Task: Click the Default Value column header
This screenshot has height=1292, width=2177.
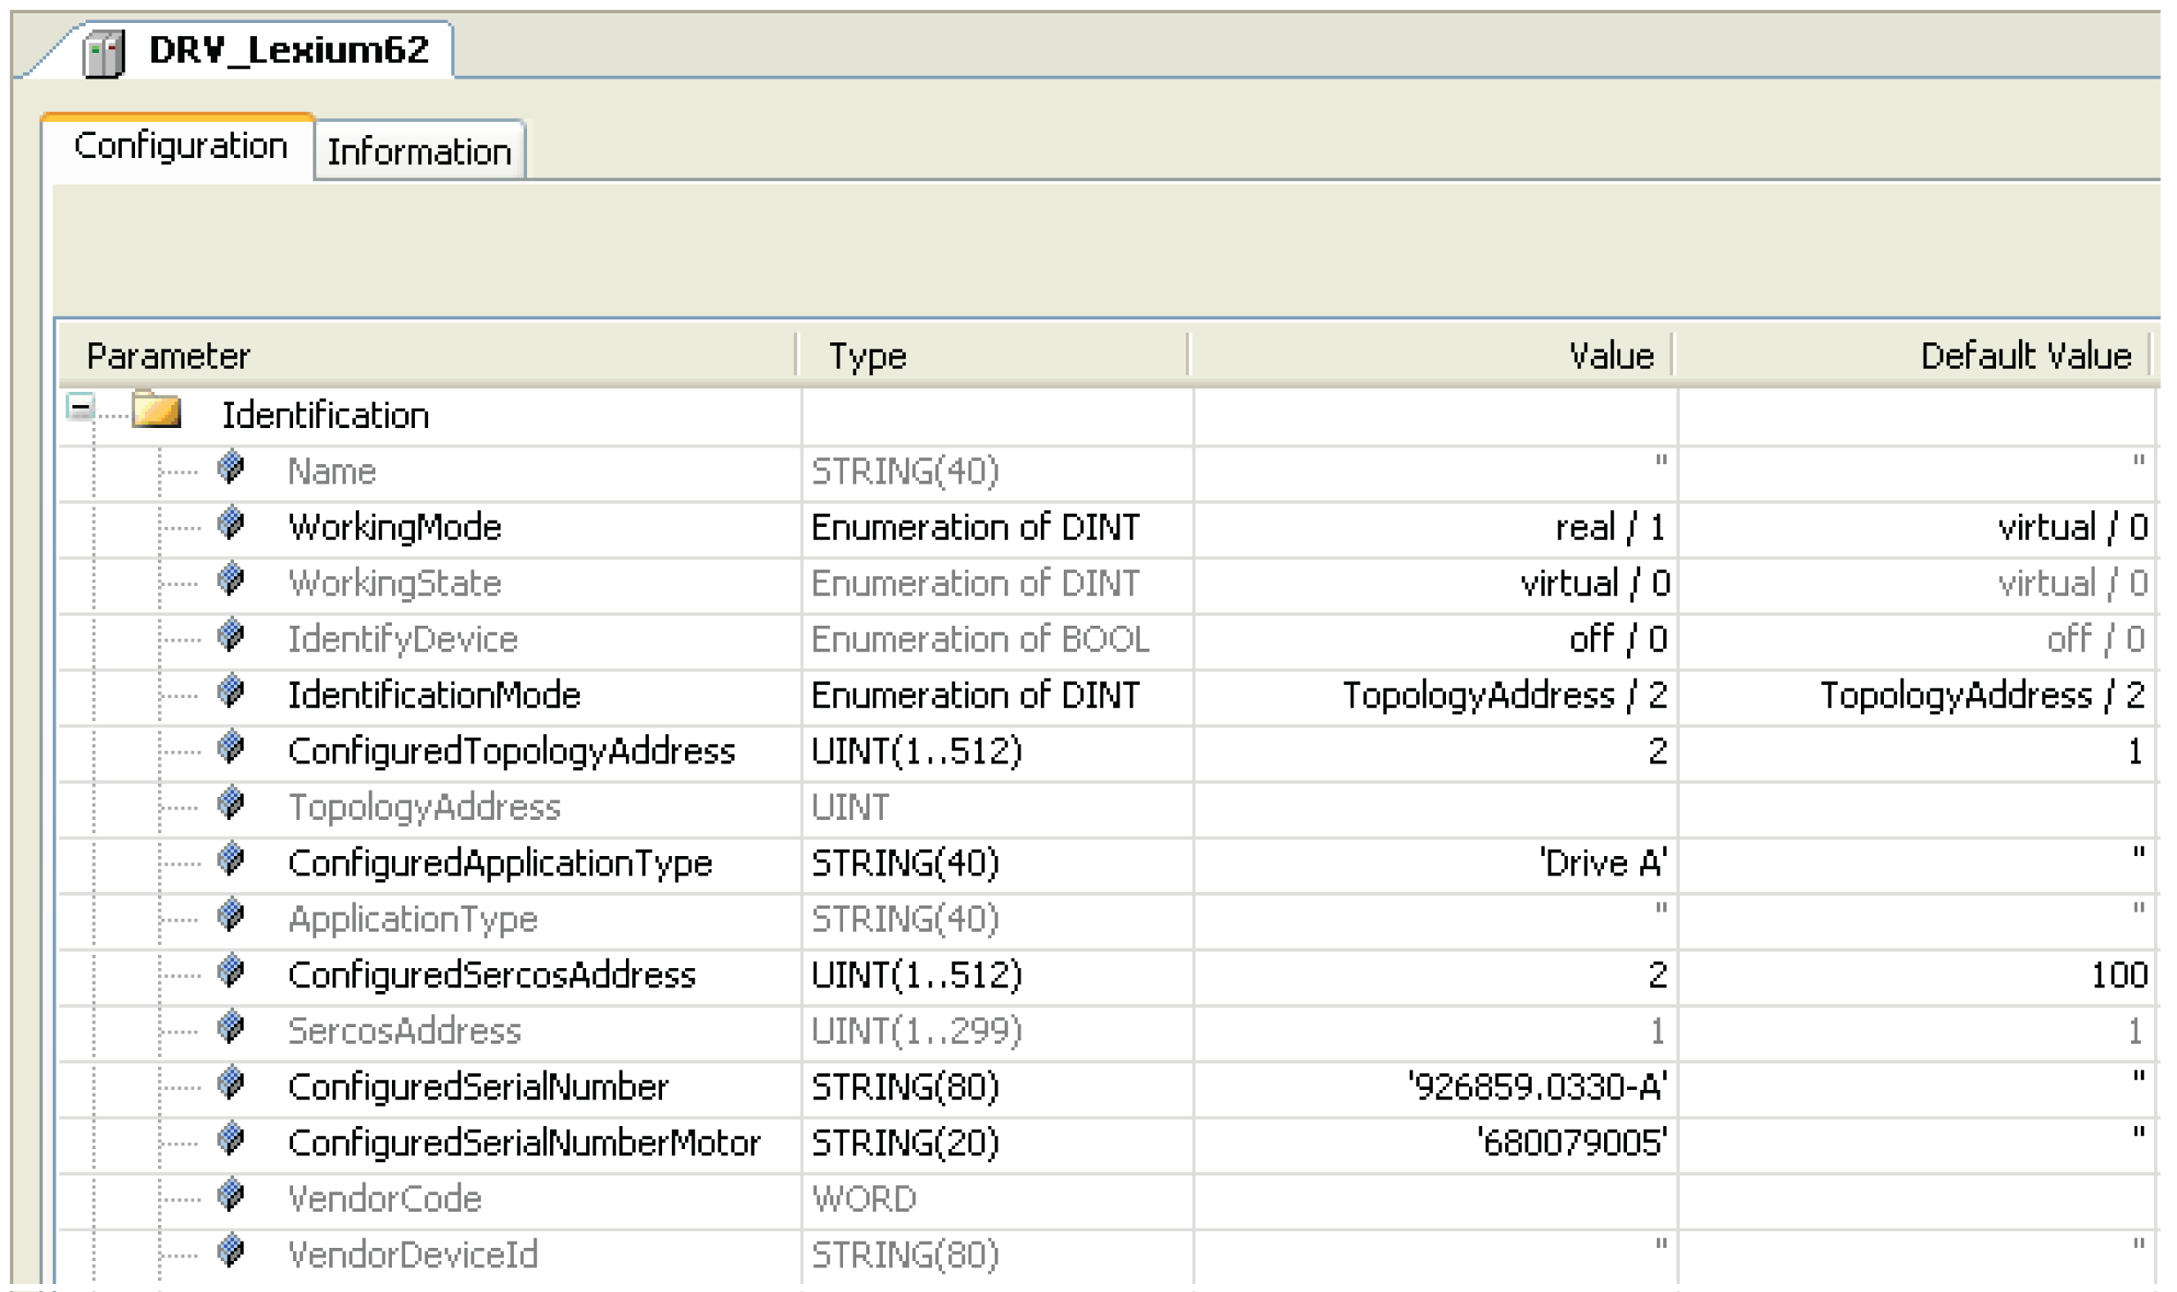Action: [2024, 357]
